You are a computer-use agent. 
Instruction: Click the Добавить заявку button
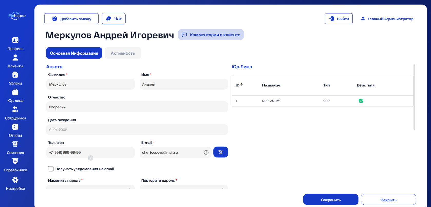pyautogui.click(x=71, y=19)
